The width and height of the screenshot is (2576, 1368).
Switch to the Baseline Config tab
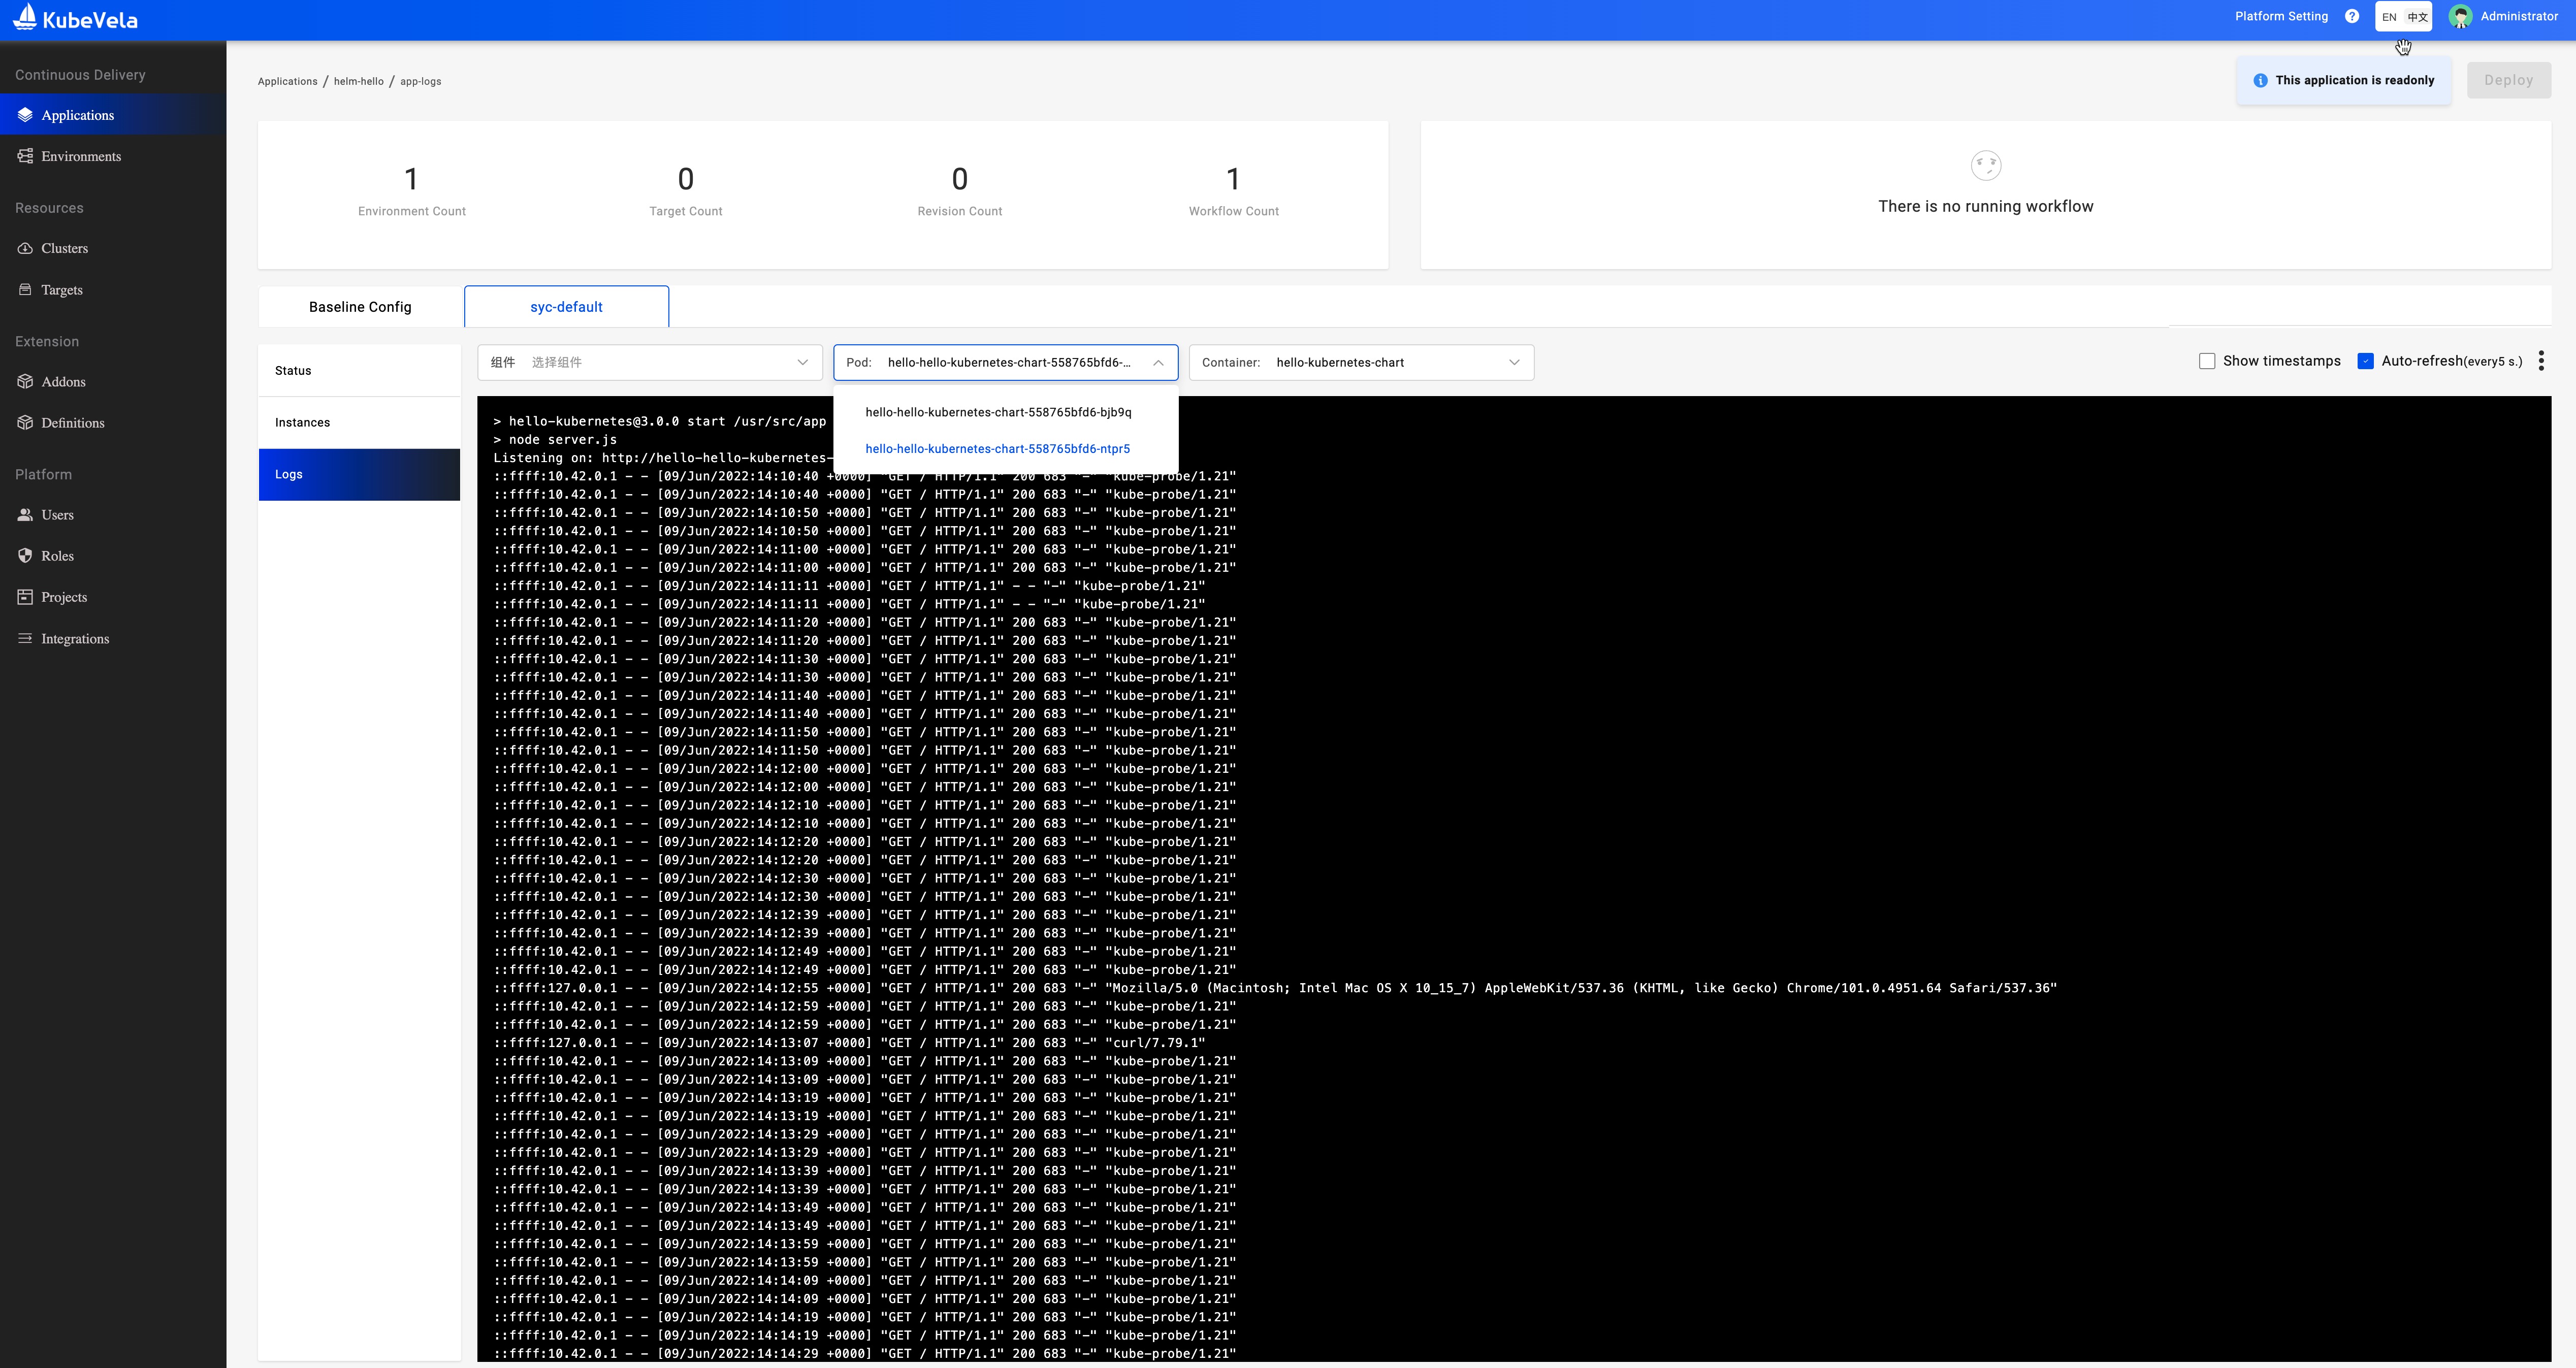[360, 307]
